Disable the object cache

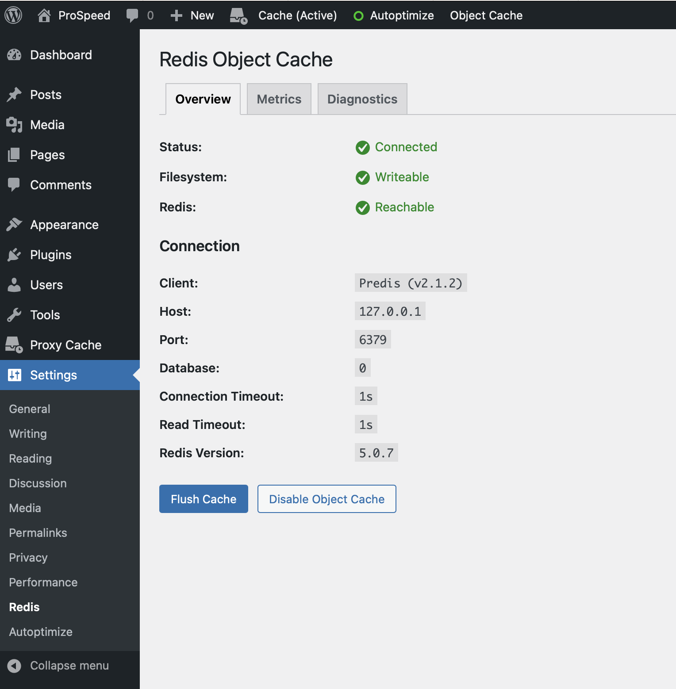click(326, 499)
